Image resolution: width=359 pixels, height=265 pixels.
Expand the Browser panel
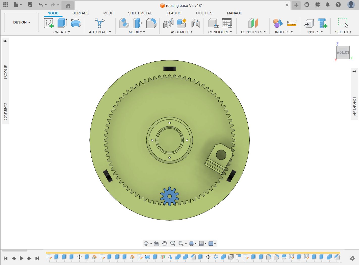tap(5, 41)
